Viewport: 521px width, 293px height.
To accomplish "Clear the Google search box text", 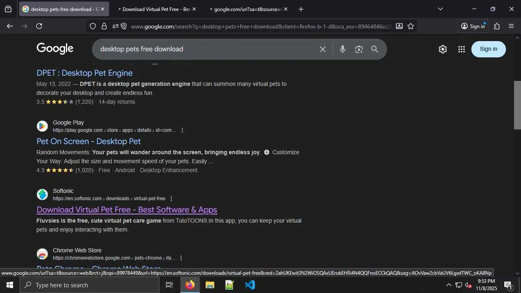I will (323, 49).
